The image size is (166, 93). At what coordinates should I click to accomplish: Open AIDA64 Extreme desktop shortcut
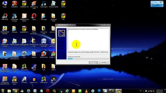tap(5, 68)
